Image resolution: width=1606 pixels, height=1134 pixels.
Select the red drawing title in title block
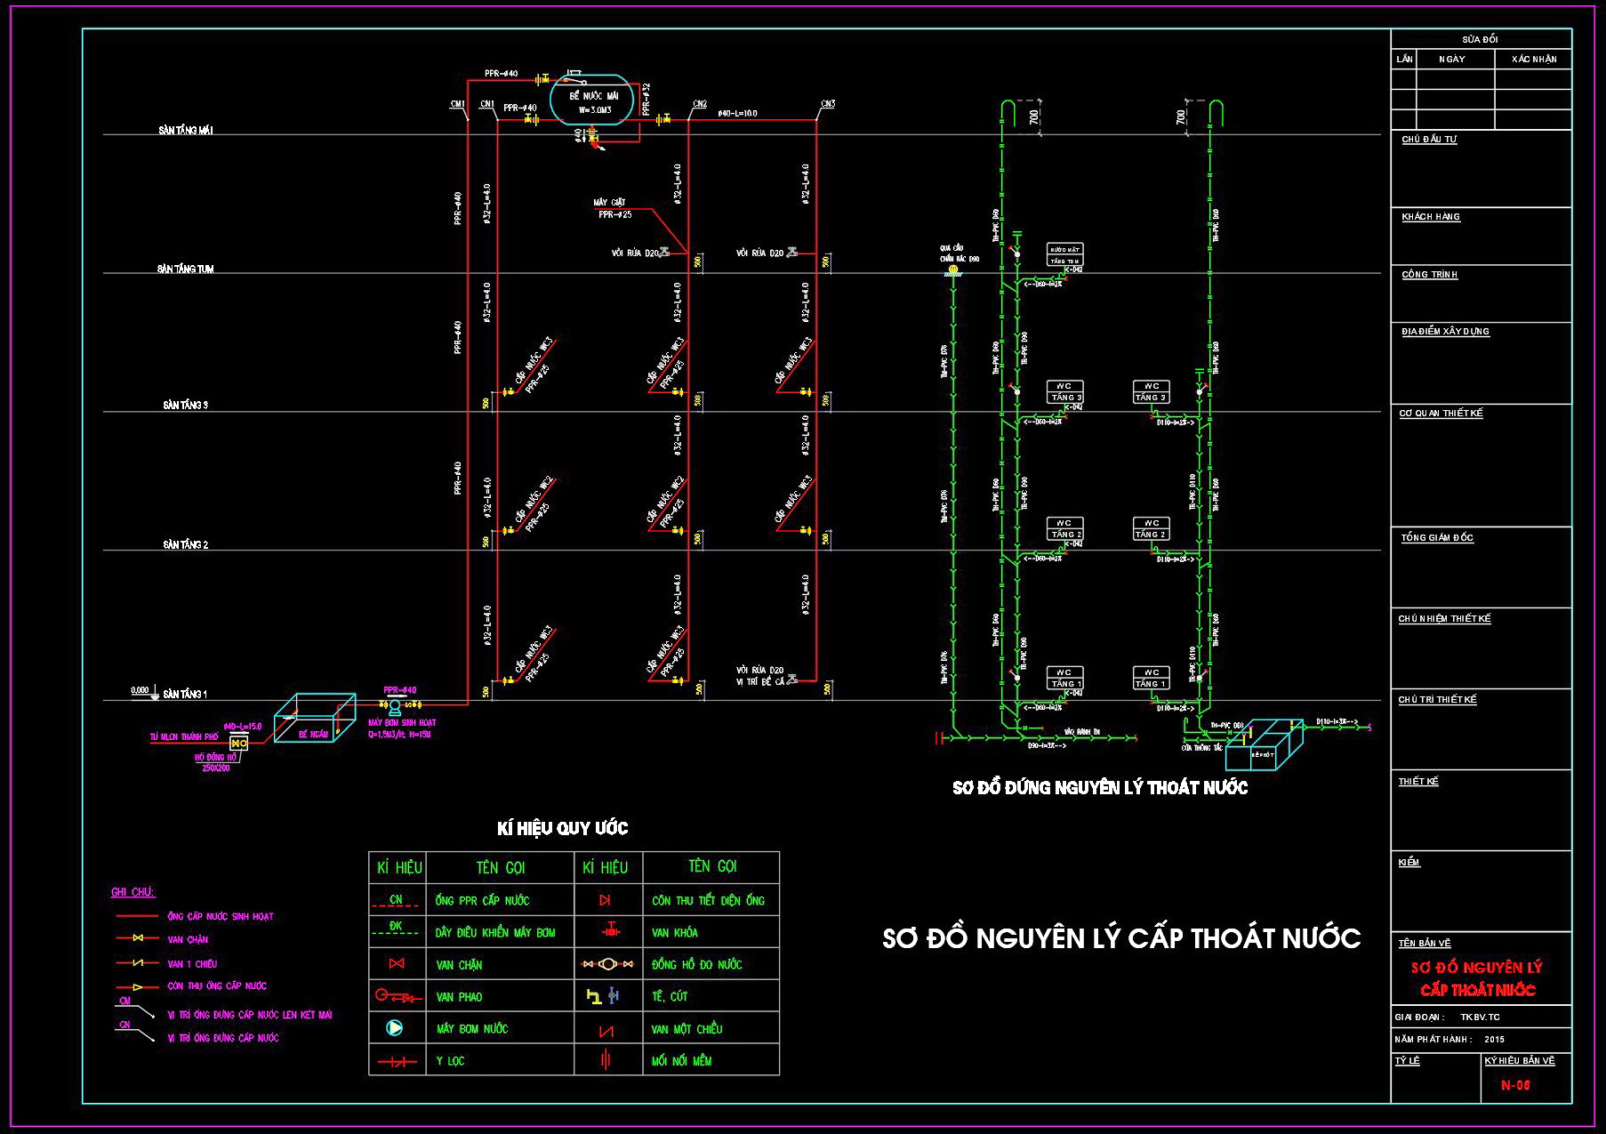[1477, 978]
